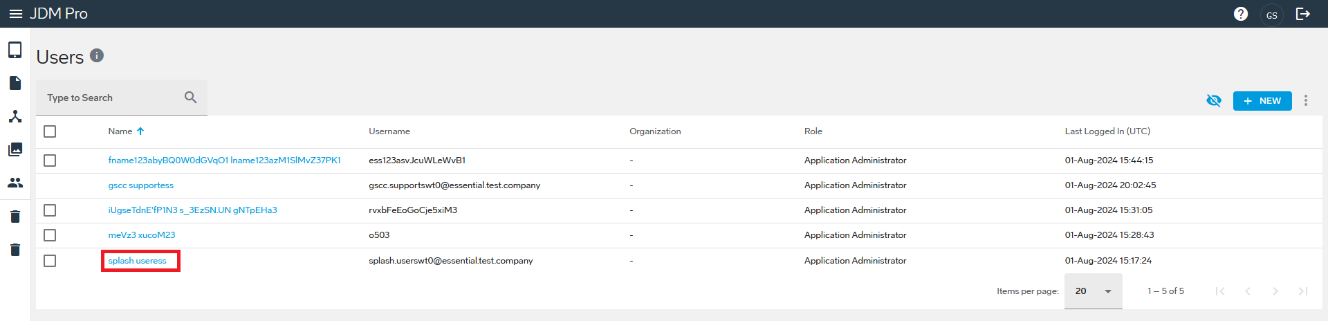
Task: Click the JDM Pro app title
Action: click(59, 14)
